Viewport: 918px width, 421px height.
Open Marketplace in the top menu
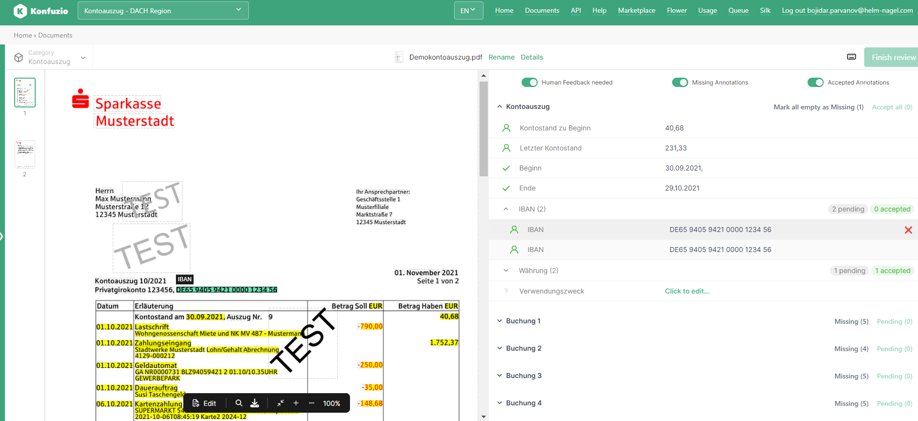point(636,10)
